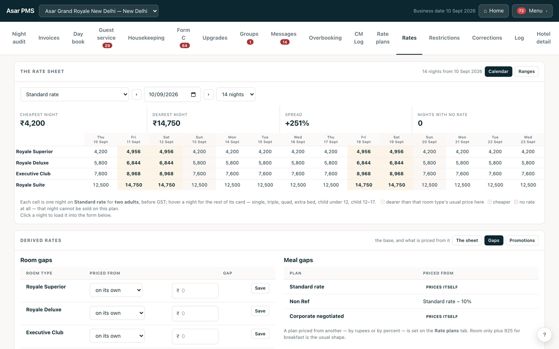Viewport: 559px width, 349px height.
Task: Click the 10/09/2026 date field
Action: [172, 95]
